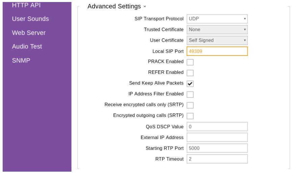Open SIP Transport Protocol dropdown
Viewport: 293px width, 173px height.
pos(217,19)
